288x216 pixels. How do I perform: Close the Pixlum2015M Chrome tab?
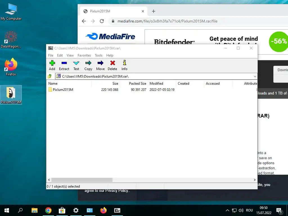(143, 11)
